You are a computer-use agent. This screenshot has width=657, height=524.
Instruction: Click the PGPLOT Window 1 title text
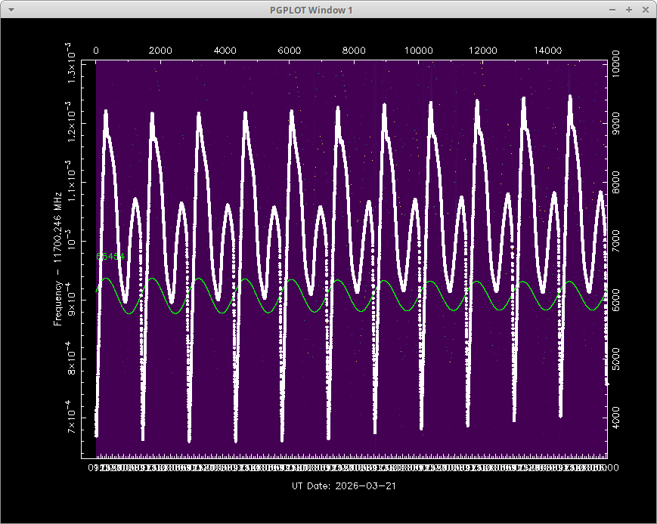coord(311,10)
